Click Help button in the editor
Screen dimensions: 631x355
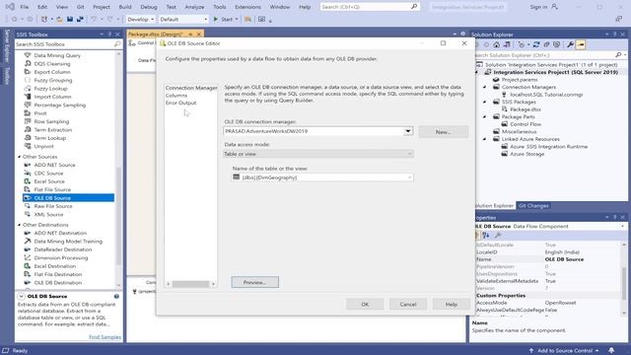point(452,305)
